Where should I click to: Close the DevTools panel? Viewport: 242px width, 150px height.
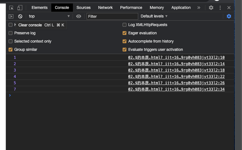coord(229,8)
